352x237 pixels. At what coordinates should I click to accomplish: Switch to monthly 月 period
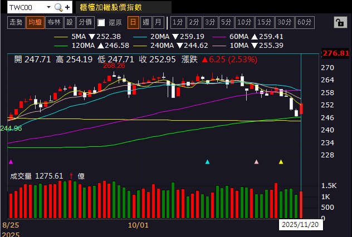click(x=158, y=22)
